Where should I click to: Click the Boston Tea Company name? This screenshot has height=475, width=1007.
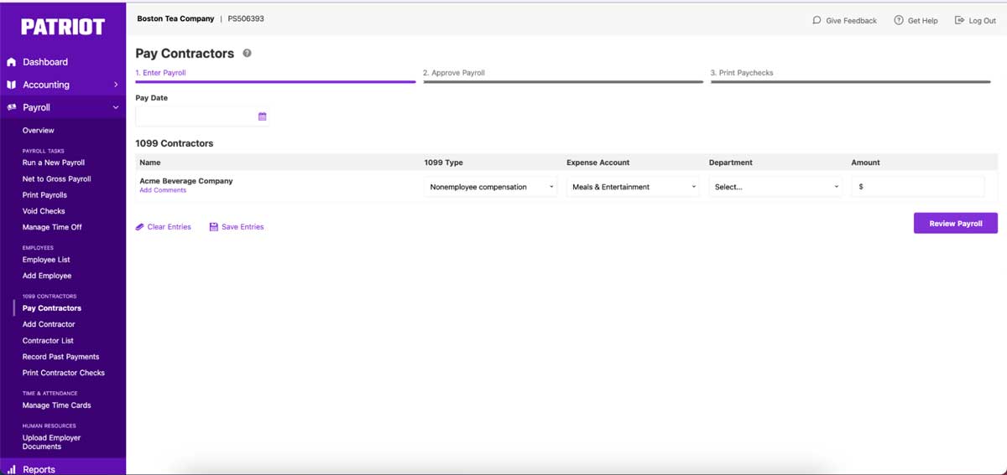pyautogui.click(x=175, y=18)
